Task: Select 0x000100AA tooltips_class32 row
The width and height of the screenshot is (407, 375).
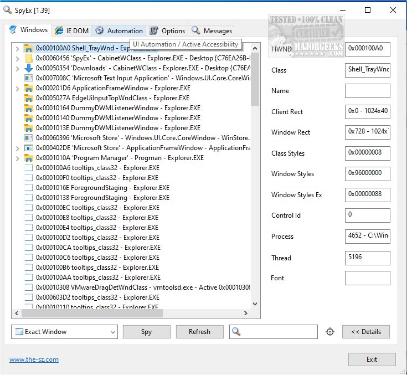Action: click(x=98, y=278)
